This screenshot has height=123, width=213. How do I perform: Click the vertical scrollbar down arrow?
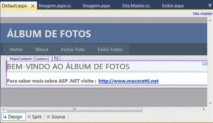pos(210,104)
